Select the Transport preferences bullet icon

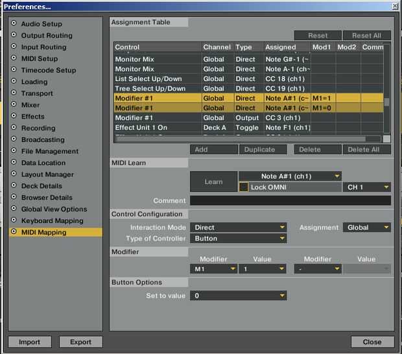pos(14,93)
